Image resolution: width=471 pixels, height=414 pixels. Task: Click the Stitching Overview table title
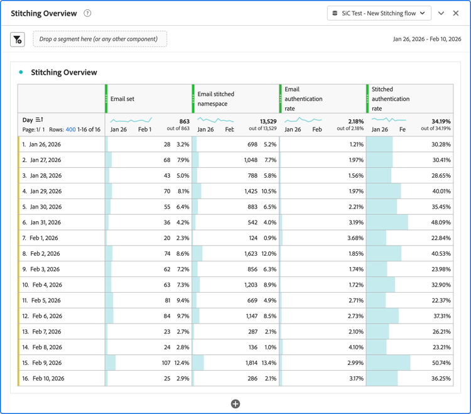point(64,72)
